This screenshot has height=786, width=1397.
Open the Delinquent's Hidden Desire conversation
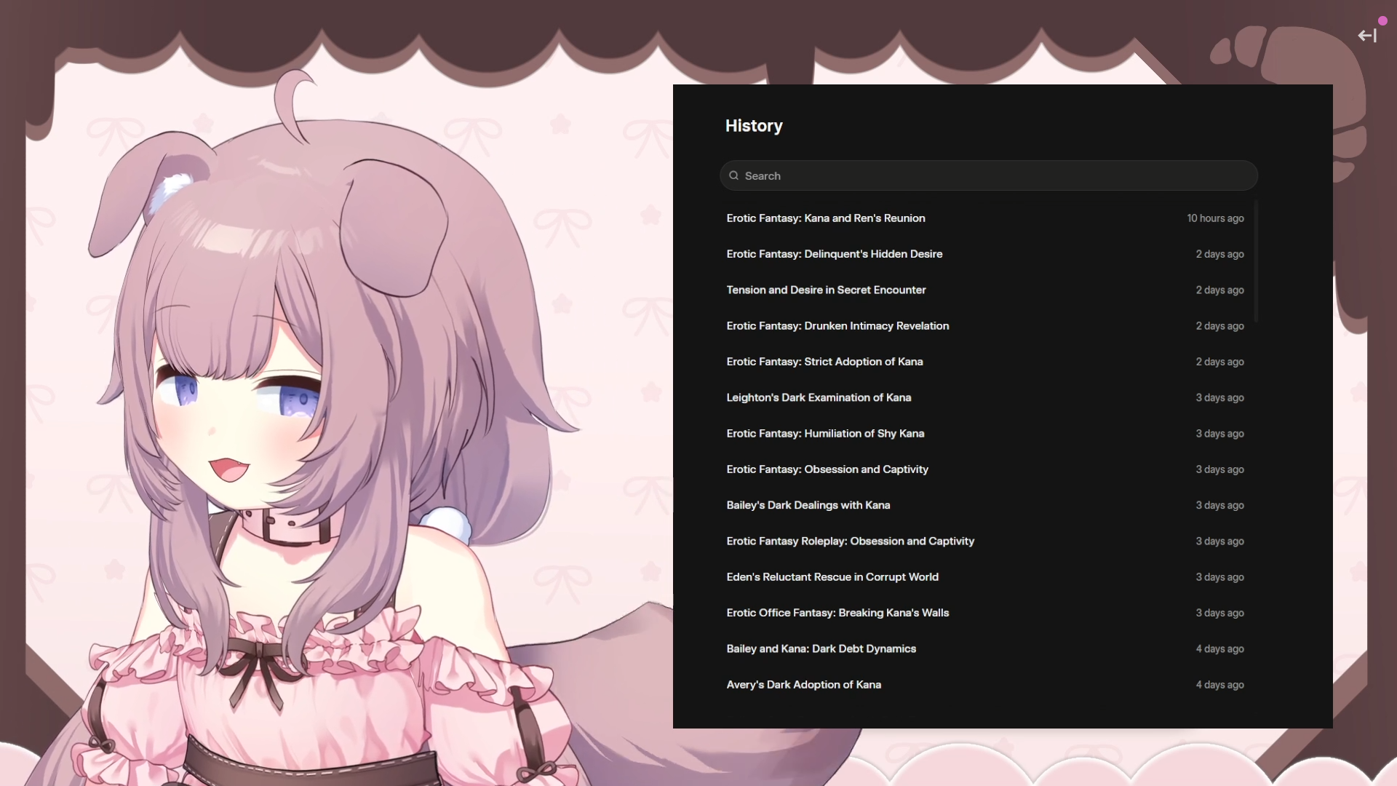[x=834, y=254]
